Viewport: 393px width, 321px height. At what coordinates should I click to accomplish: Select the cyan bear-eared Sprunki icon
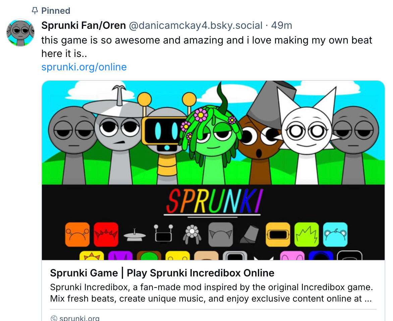335,234
